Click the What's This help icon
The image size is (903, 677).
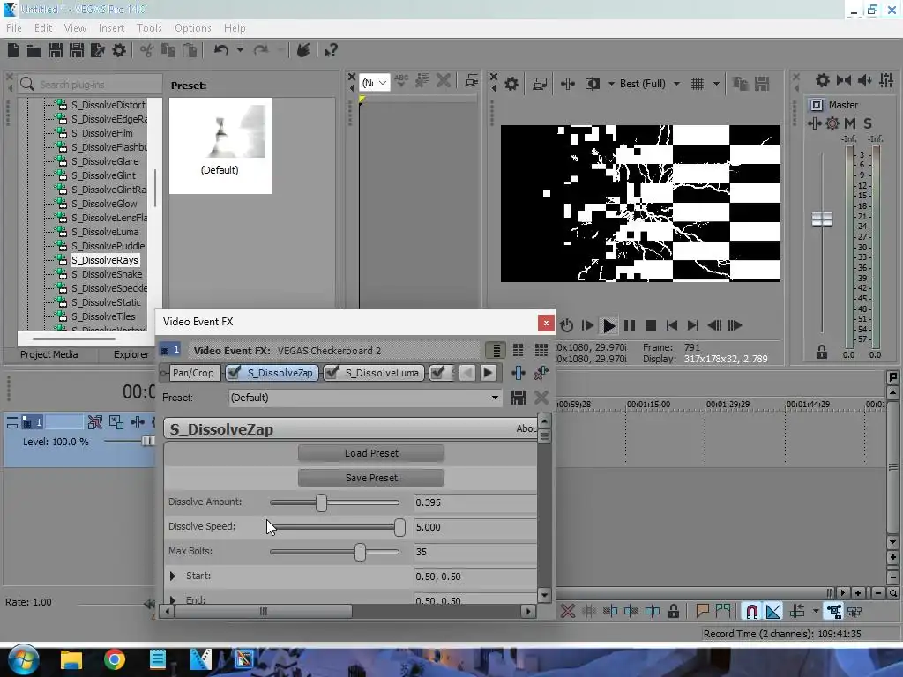331,50
